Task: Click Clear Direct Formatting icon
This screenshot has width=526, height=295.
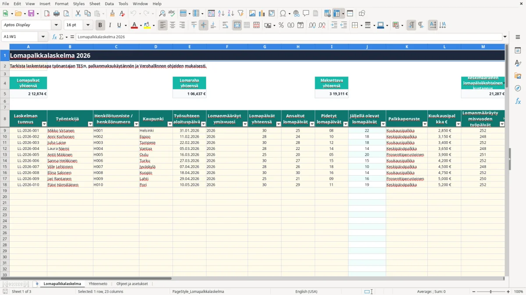Action: pyautogui.click(x=122, y=14)
